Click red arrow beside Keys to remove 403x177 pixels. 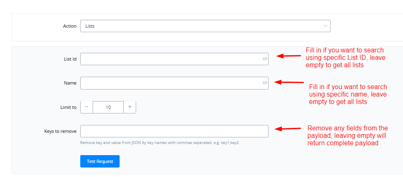pyautogui.click(x=288, y=129)
